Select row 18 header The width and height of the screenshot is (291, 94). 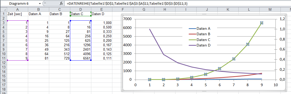click(x=3, y=89)
